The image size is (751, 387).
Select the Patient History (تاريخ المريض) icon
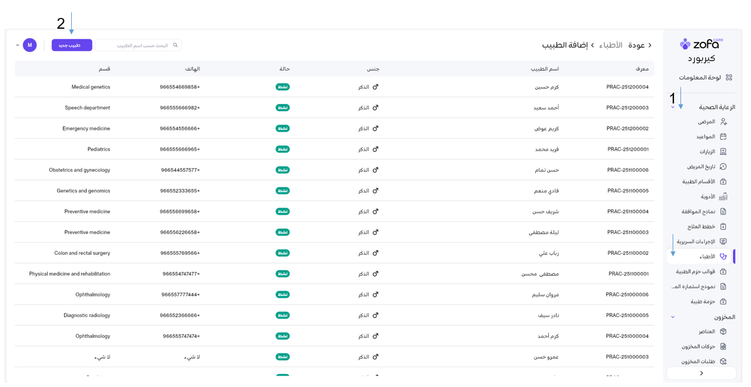[x=723, y=167]
